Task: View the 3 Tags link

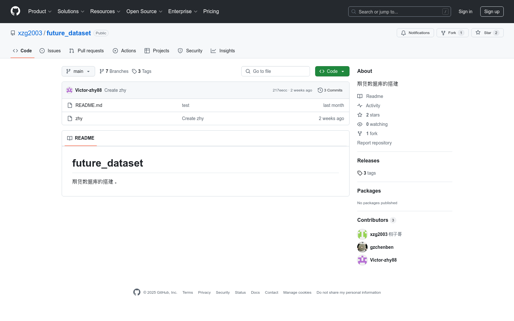Action: pyautogui.click(x=142, y=71)
